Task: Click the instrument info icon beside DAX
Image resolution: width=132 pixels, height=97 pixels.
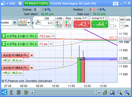Action: click(x=20, y=3)
